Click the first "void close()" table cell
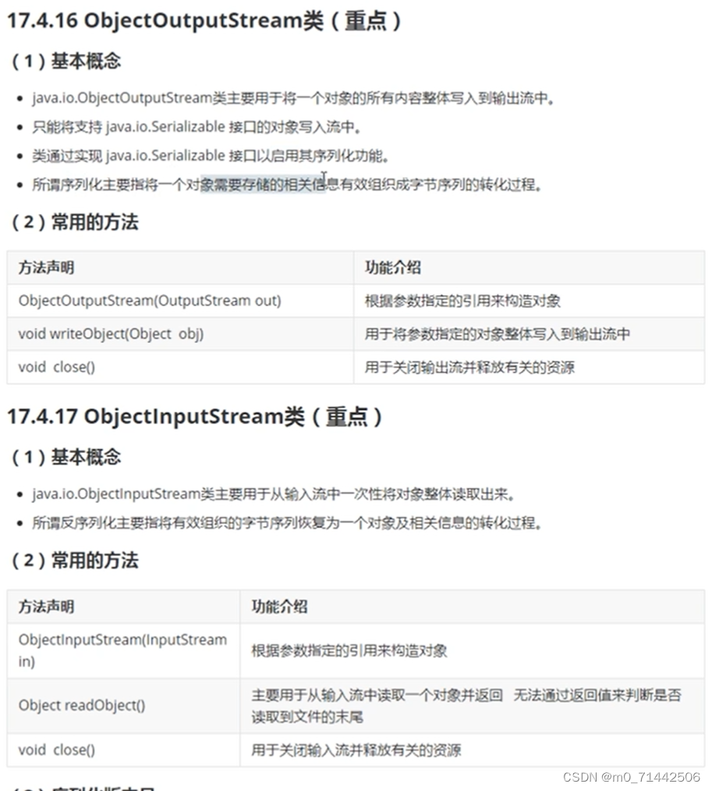The width and height of the screenshot is (712, 791). tap(56, 367)
